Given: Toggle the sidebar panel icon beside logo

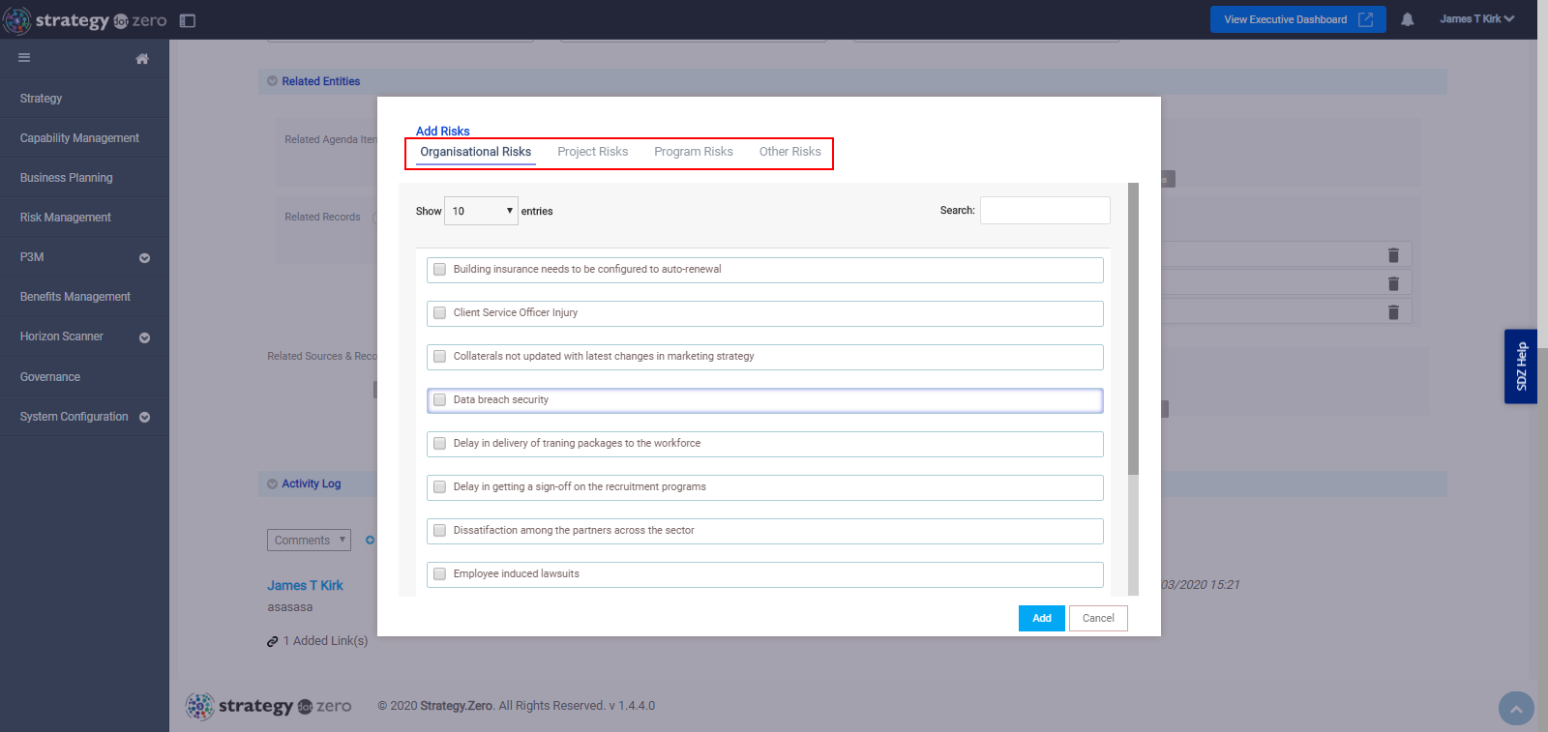Looking at the screenshot, I should (x=188, y=20).
